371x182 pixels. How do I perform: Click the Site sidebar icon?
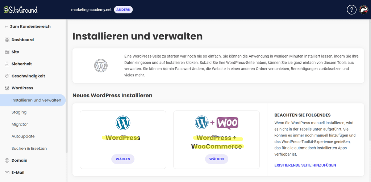click(7, 52)
